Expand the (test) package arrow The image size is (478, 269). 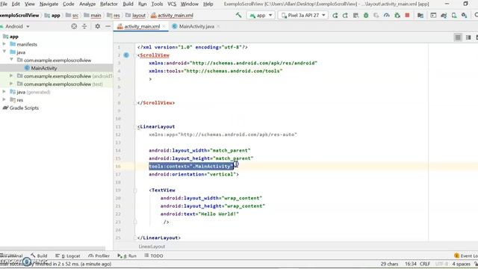(x=12, y=84)
